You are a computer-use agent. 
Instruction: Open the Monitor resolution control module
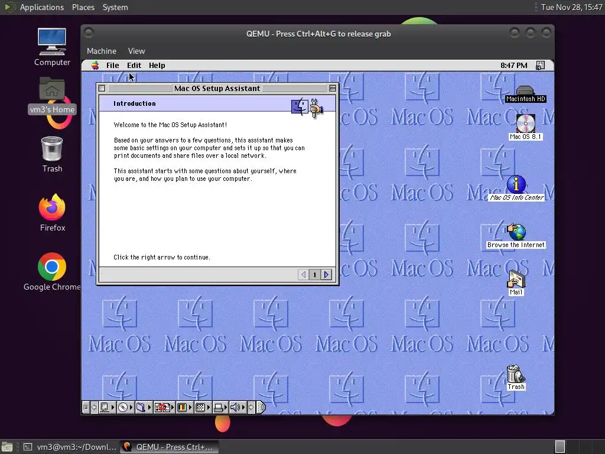200,407
